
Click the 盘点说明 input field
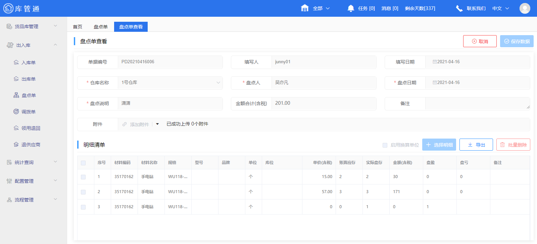[x=170, y=103]
